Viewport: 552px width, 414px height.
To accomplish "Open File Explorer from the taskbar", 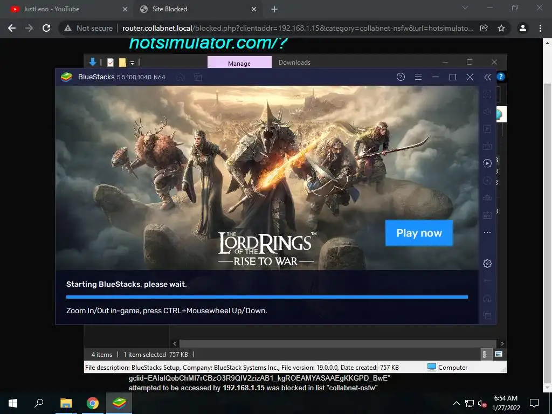I will pyautogui.click(x=66, y=403).
